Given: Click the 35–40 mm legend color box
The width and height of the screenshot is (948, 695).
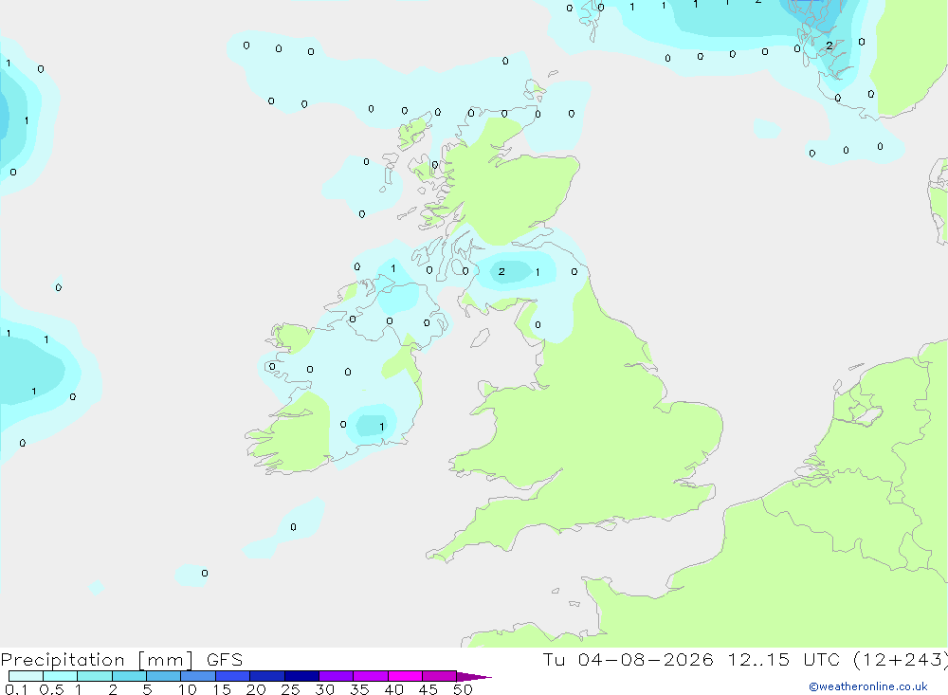Looking at the screenshot, I should tap(370, 676).
